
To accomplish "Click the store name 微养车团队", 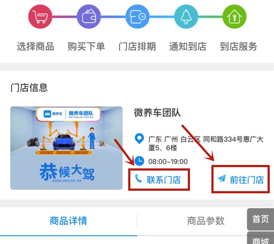I will pyautogui.click(x=157, y=113).
